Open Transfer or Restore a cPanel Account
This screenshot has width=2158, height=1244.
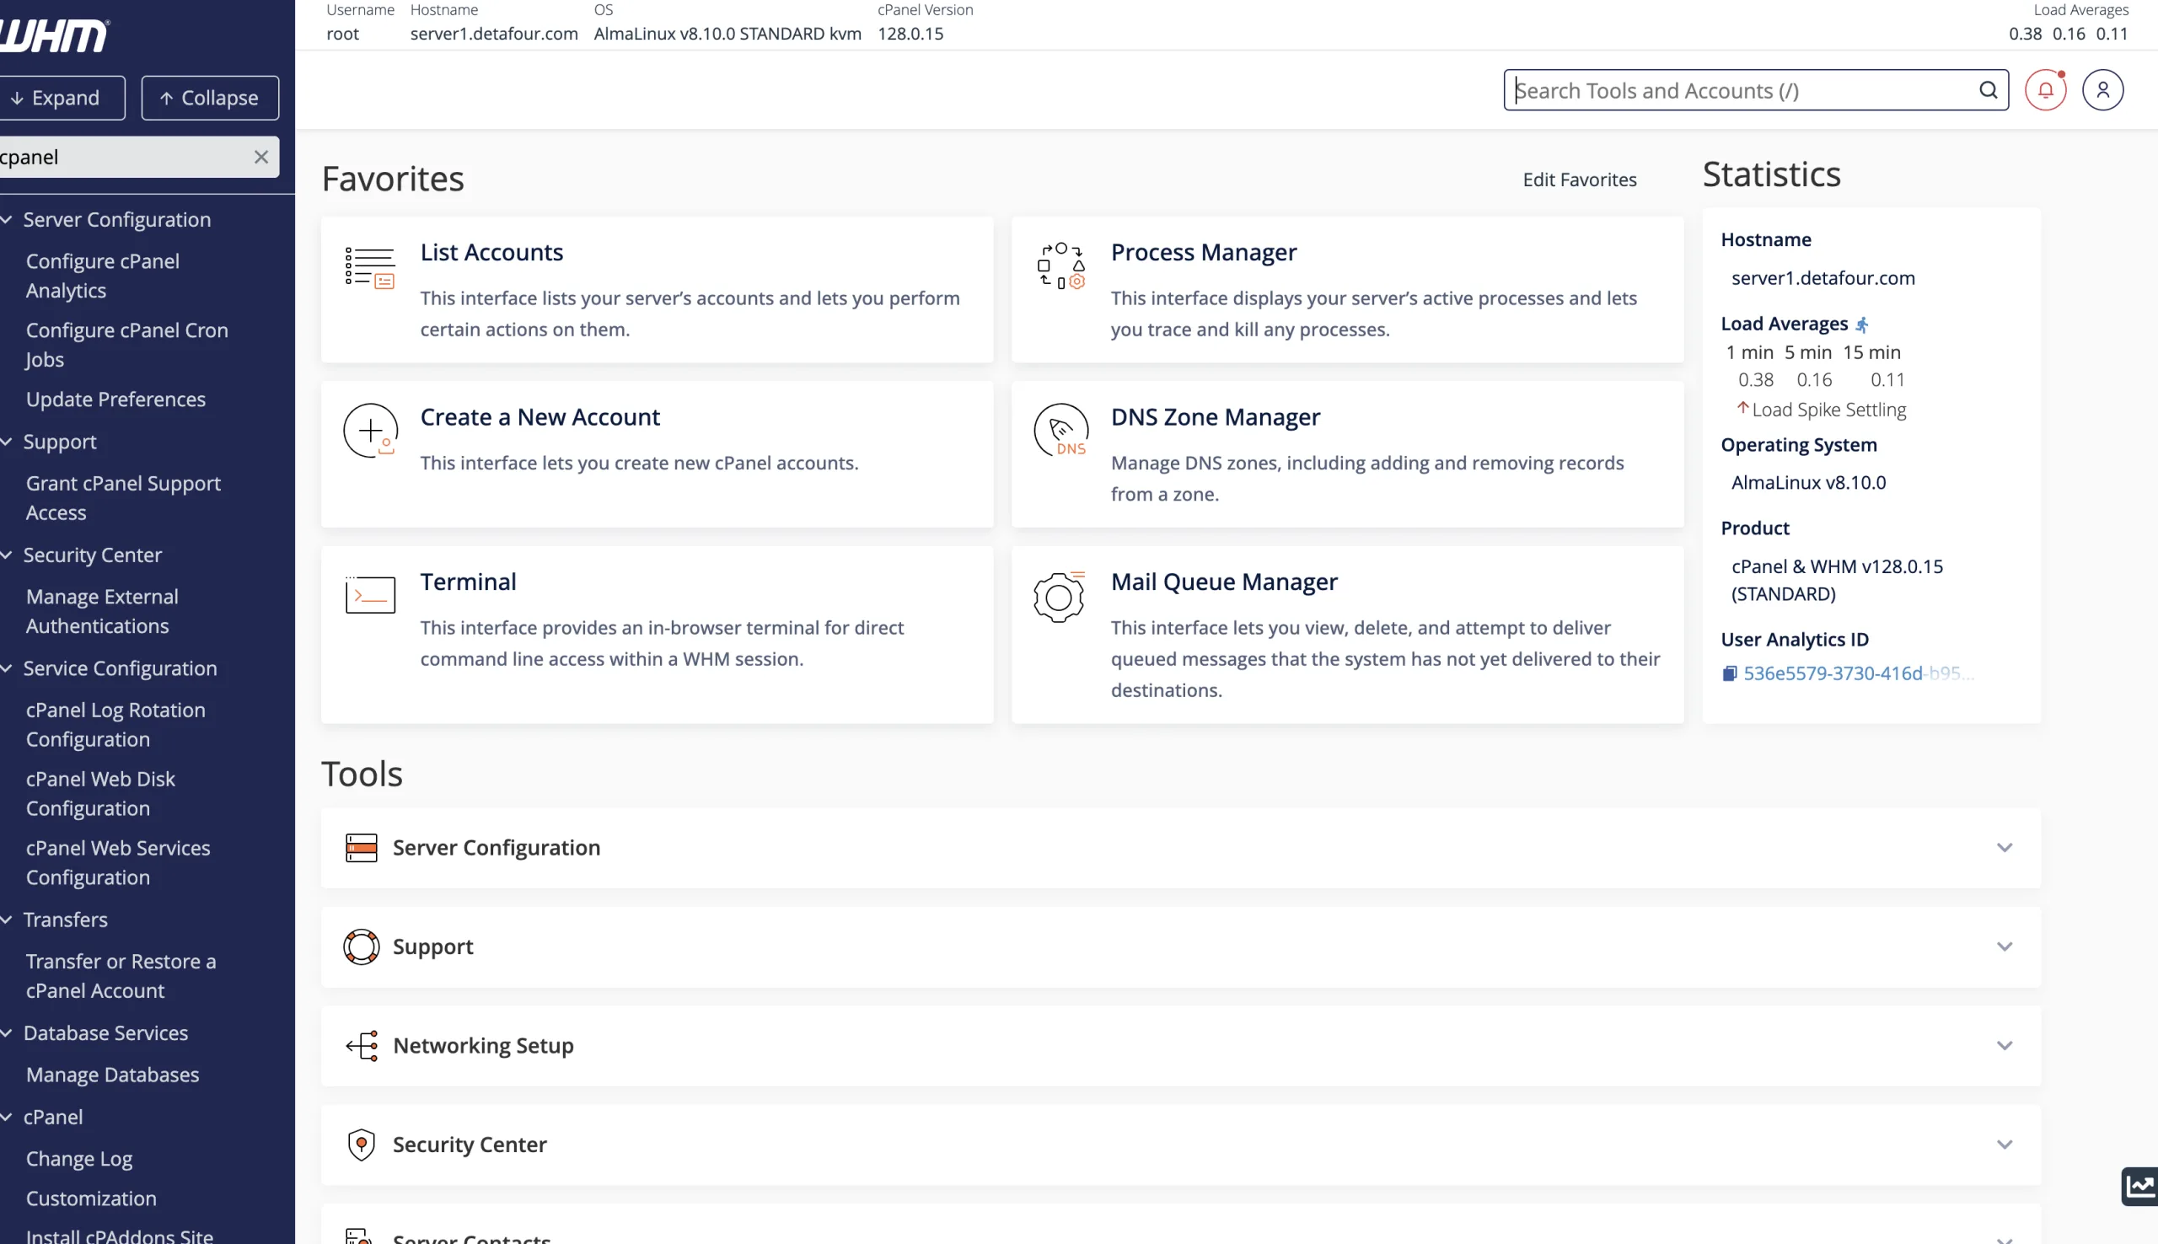[x=121, y=977]
